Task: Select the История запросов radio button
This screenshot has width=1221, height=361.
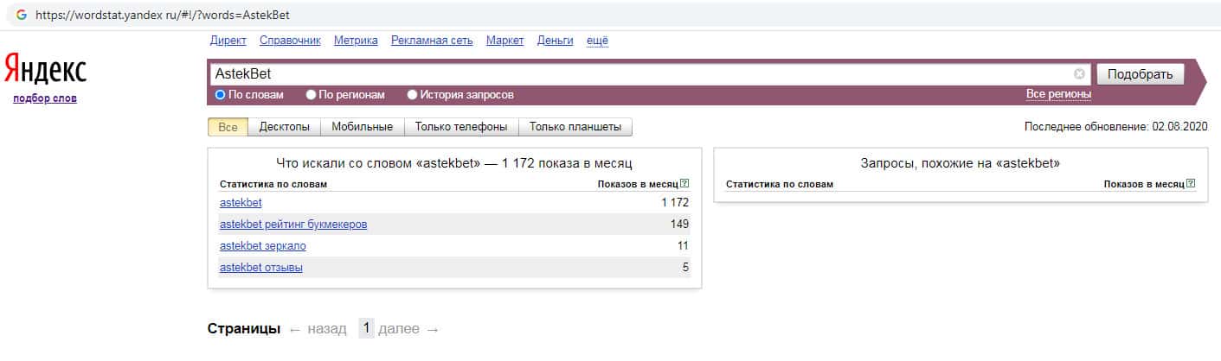Action: pos(412,95)
